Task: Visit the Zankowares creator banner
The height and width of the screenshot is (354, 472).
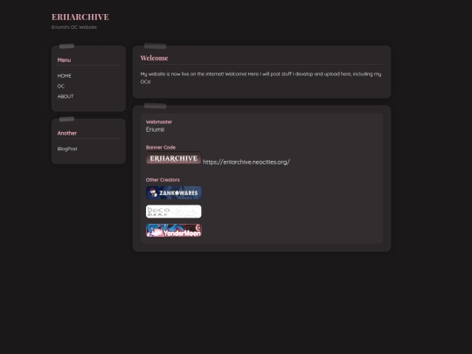Action: [x=174, y=192]
